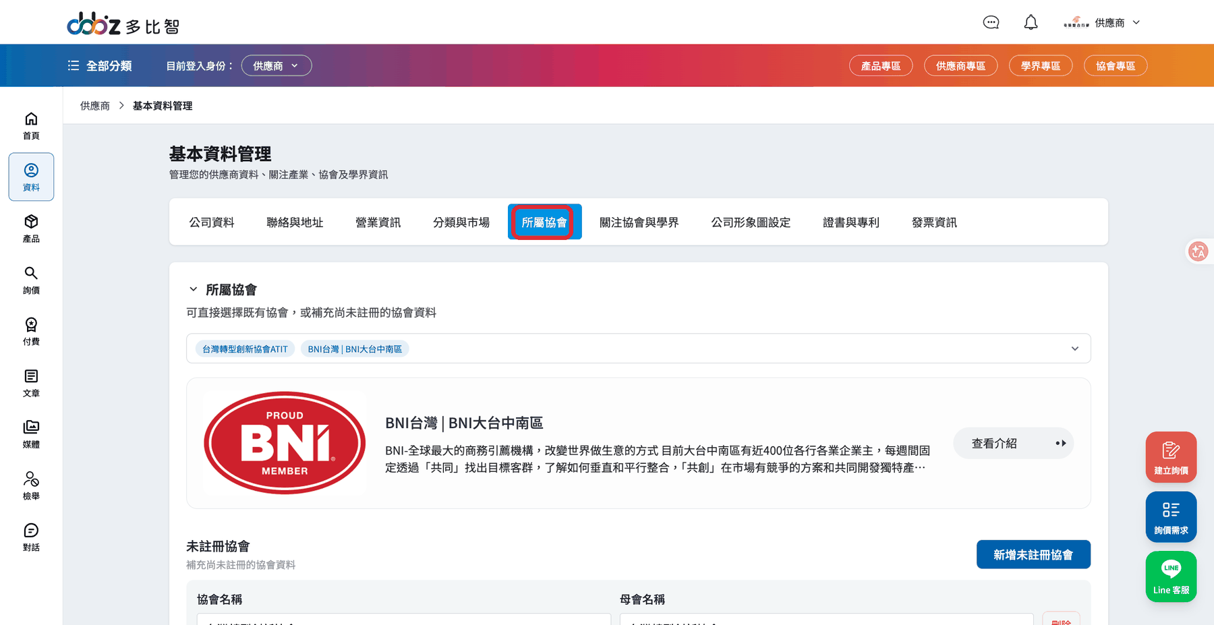Open the notifications bell
Viewport: 1214px width, 625px height.
click(x=1031, y=22)
